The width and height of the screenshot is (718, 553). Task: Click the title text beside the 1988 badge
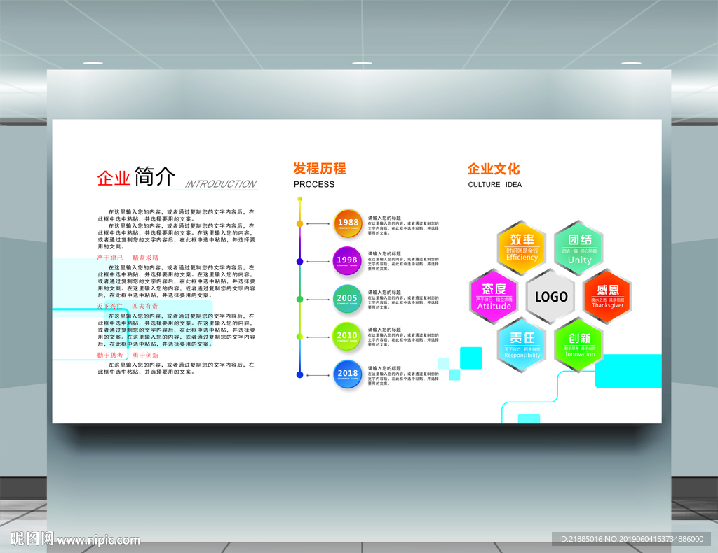385,218
